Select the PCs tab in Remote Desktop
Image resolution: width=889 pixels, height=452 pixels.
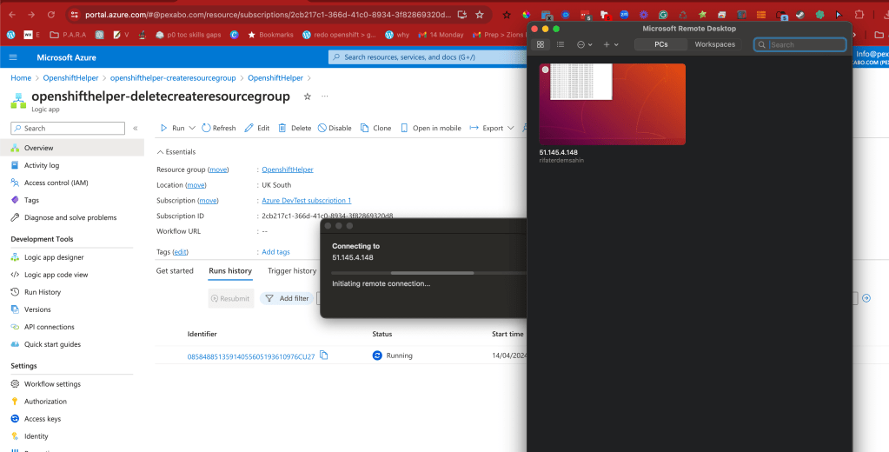pos(661,44)
